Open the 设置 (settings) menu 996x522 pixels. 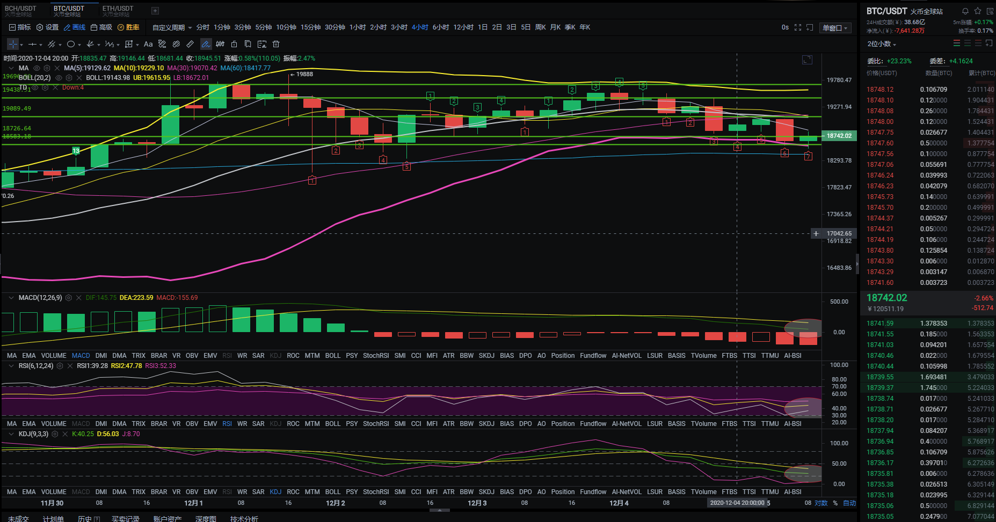[x=52, y=27]
